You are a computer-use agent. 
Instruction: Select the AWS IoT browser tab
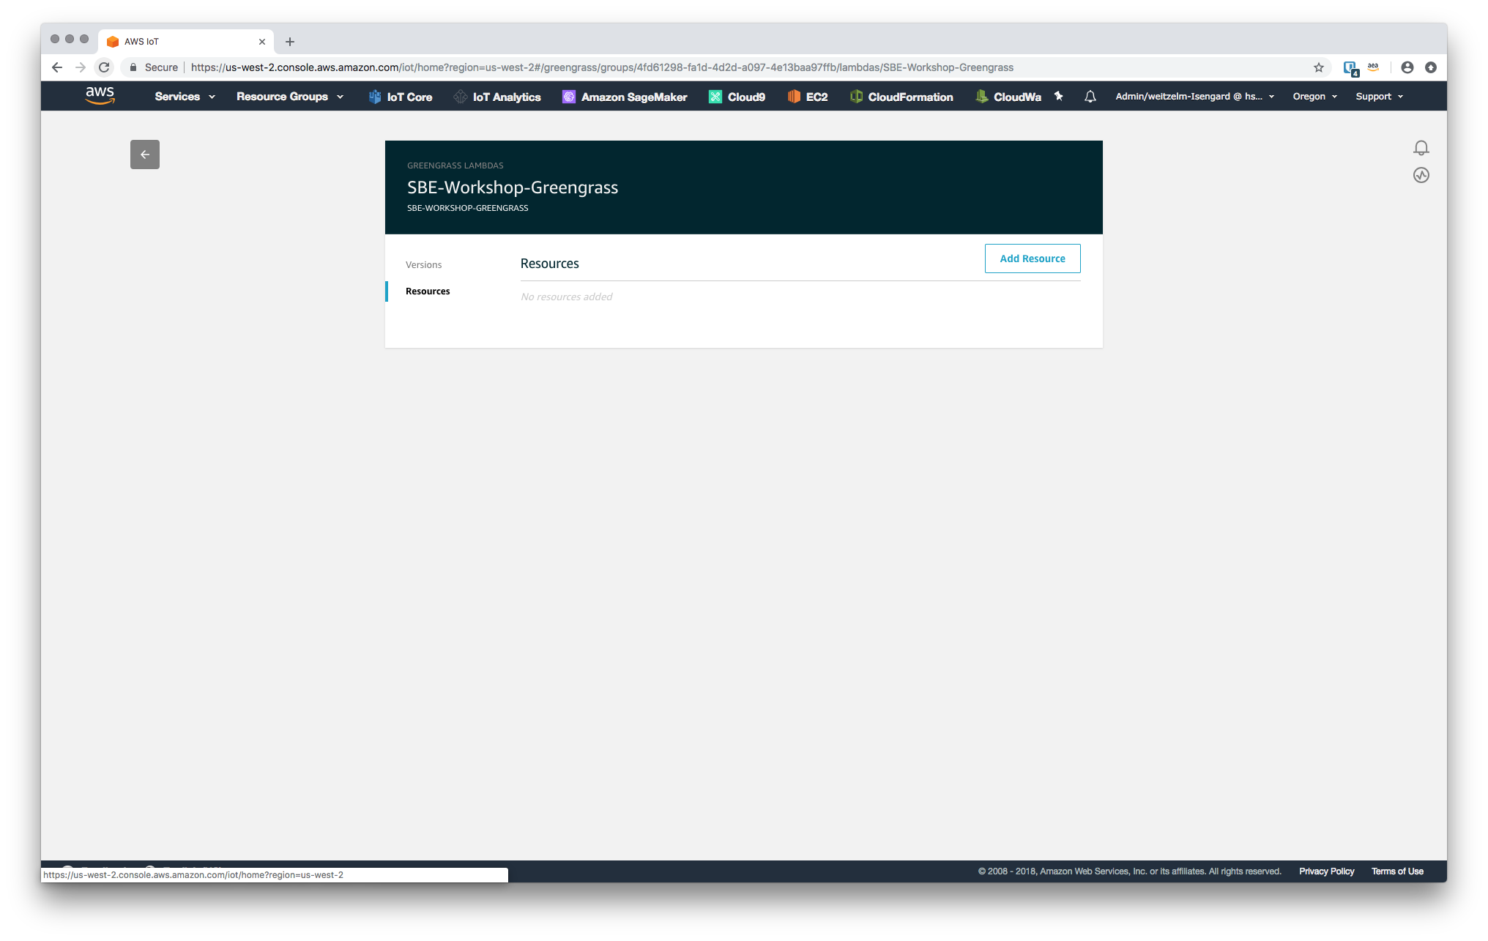tap(186, 42)
